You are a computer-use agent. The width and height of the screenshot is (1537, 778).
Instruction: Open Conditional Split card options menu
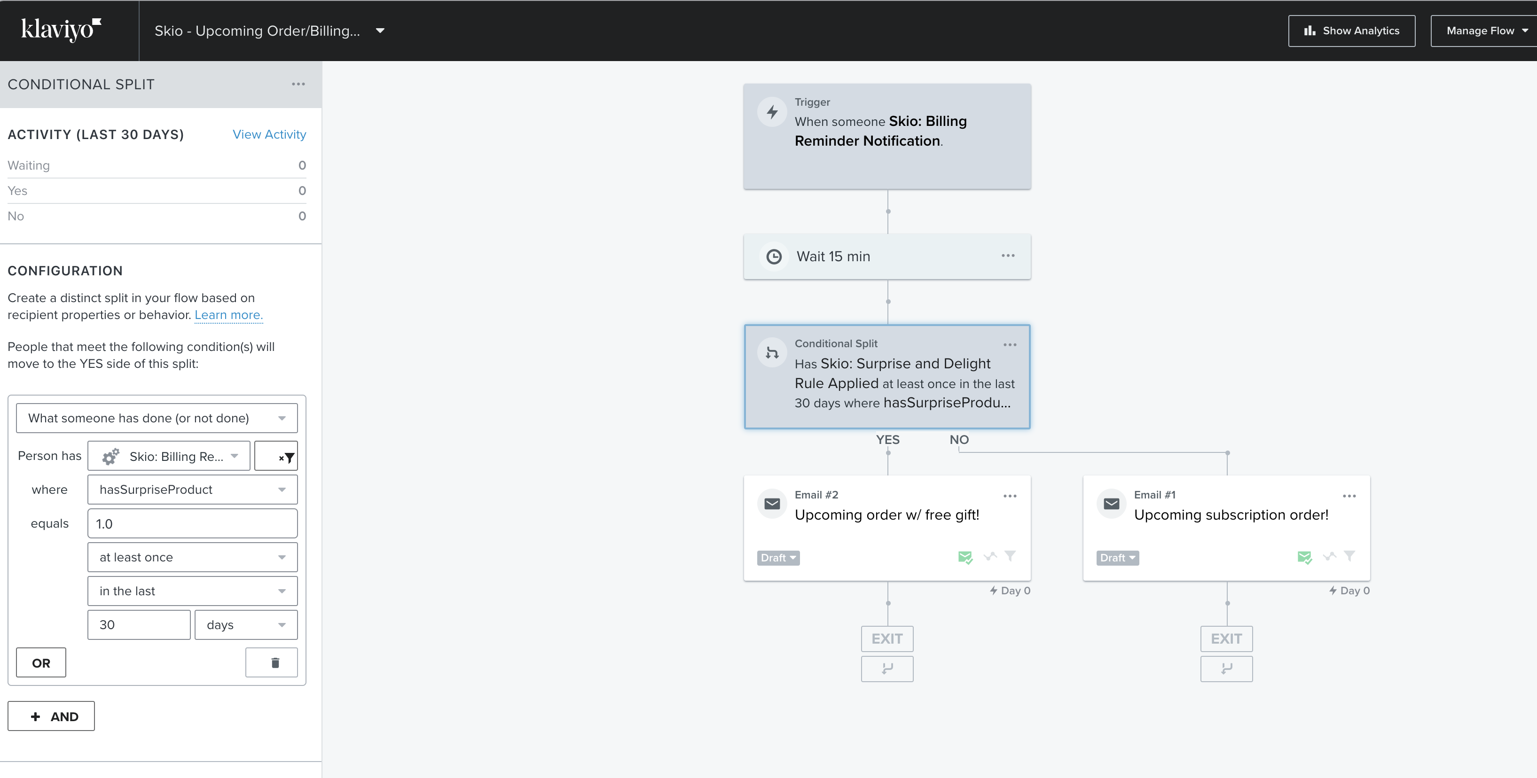coord(1010,344)
